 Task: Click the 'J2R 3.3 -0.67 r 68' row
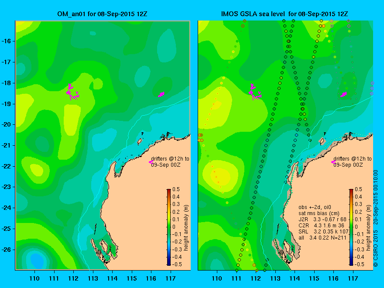[322, 219]
